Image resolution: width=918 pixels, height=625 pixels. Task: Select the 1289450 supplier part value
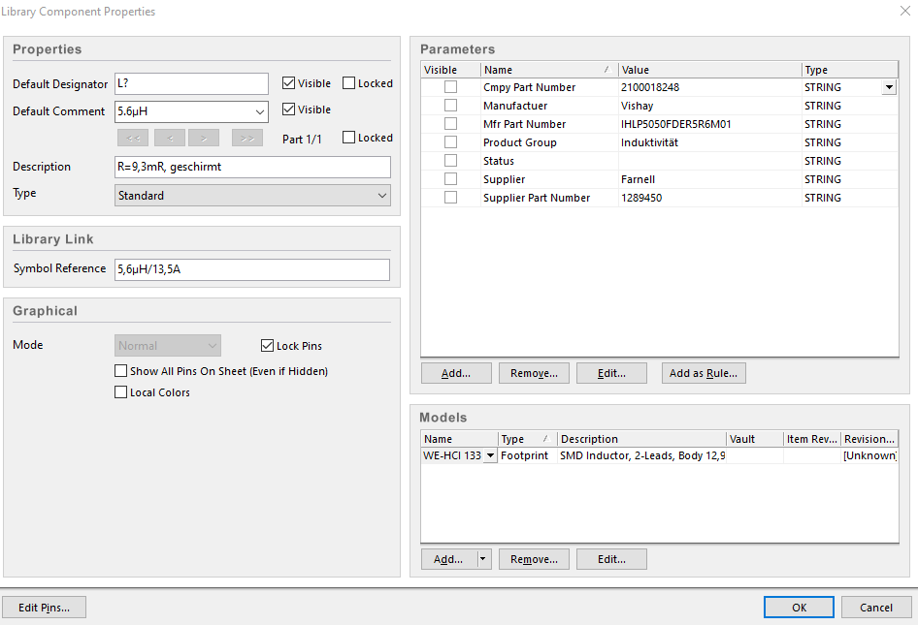tap(709, 198)
